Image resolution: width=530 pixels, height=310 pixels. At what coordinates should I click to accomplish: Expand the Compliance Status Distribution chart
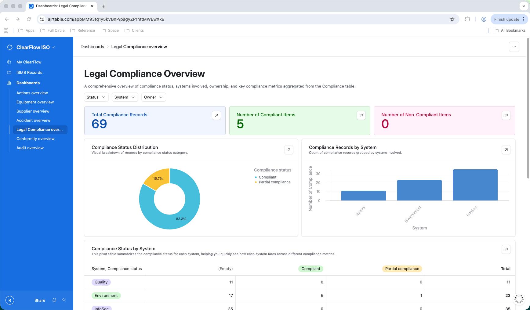[x=289, y=150]
